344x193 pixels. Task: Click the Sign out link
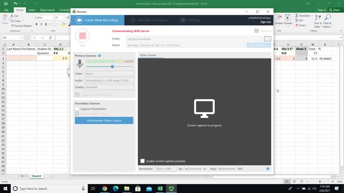[265, 22]
